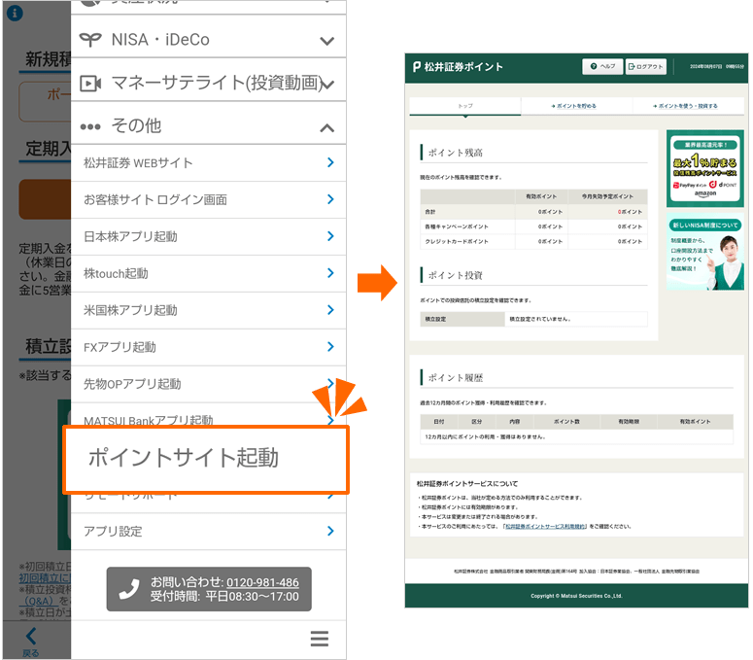Go back with 戻る arrow
The width and height of the screenshot is (753, 660).
(x=31, y=642)
